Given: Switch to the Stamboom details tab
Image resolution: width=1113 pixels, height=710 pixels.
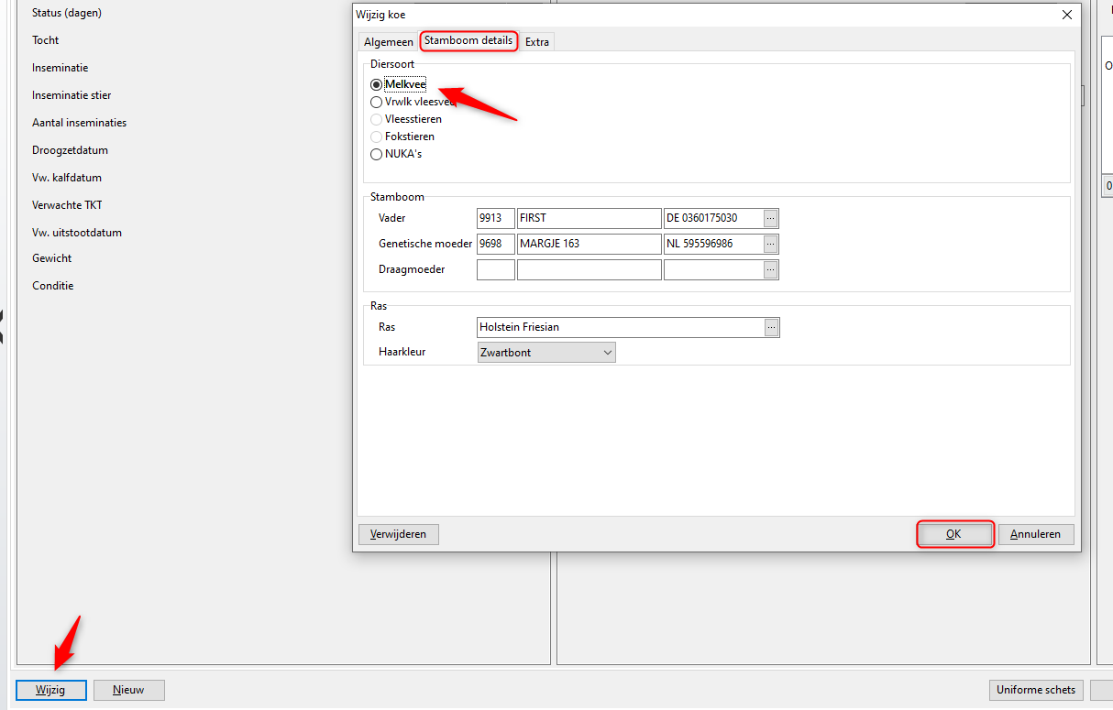Looking at the screenshot, I should click(468, 40).
